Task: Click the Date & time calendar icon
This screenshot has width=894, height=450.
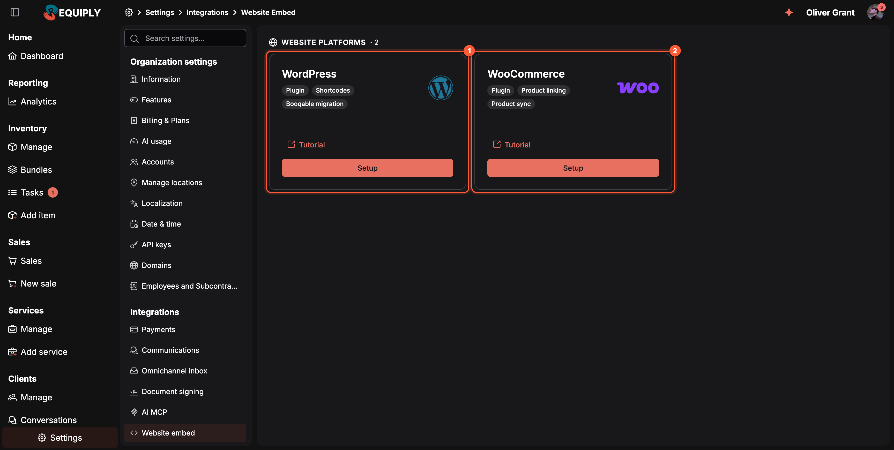Action: click(134, 224)
